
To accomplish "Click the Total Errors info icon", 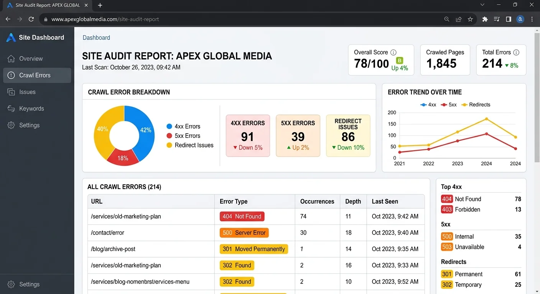I will tap(516, 52).
